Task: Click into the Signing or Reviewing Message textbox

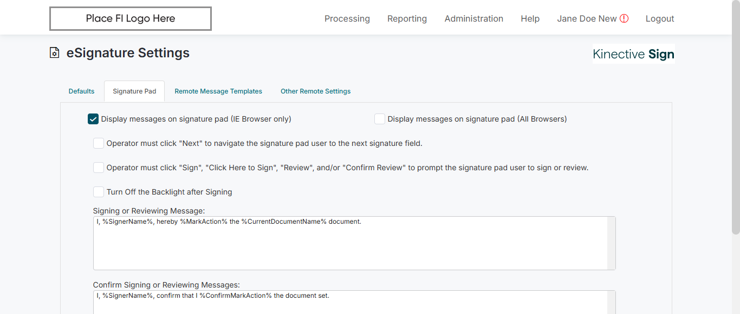Action: pos(350,243)
